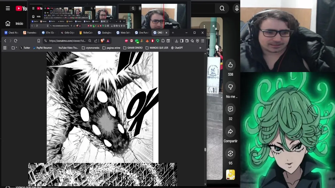Viewport: 335px width, 188px height.
Task: Switch to the Check You tab
Action: coord(11,33)
